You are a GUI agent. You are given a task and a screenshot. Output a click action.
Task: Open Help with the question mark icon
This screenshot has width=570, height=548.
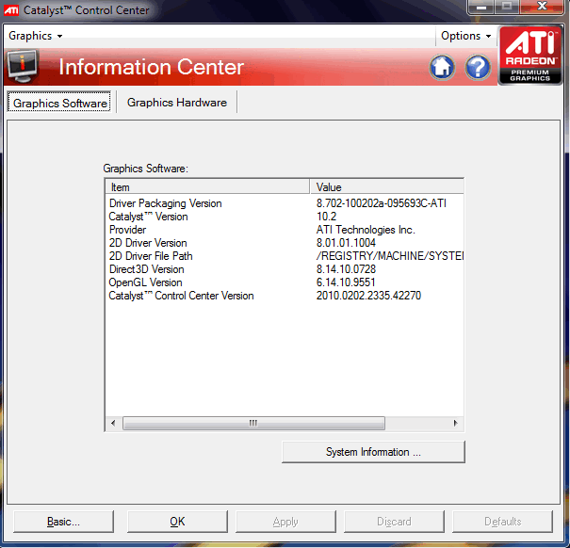(x=478, y=67)
